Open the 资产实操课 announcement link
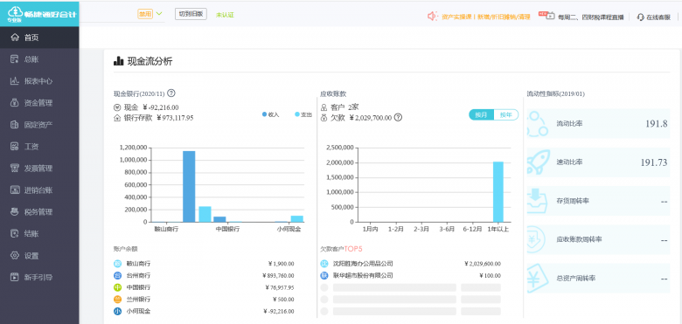This screenshot has width=682, height=324. (x=486, y=17)
